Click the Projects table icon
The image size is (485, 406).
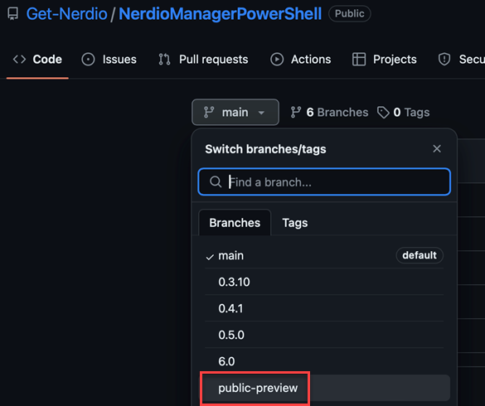click(359, 60)
